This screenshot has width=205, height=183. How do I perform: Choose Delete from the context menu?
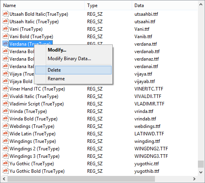pyautogui.click(x=73, y=70)
